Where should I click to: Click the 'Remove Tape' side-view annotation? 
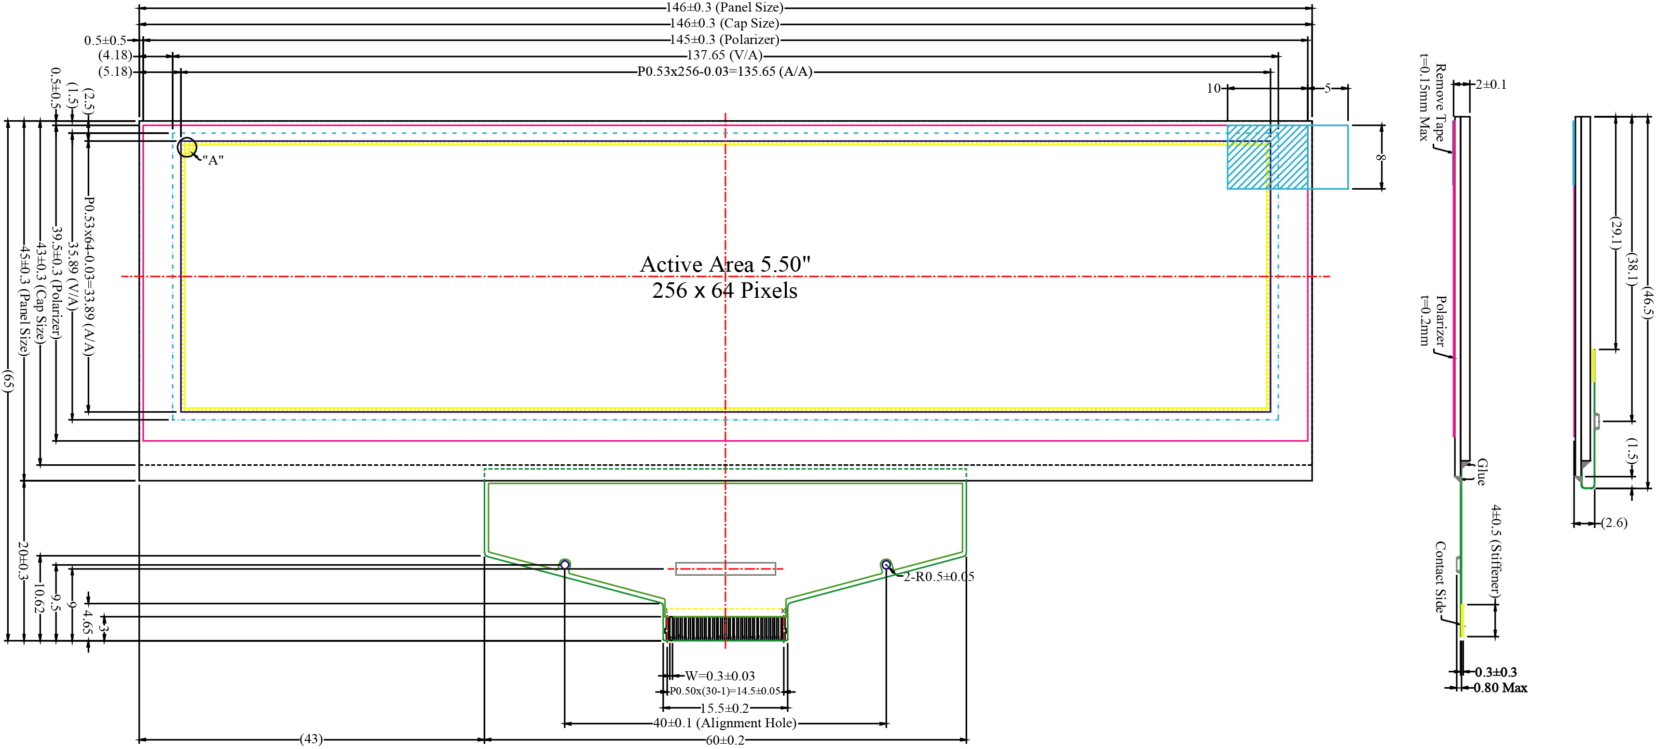click(1441, 102)
